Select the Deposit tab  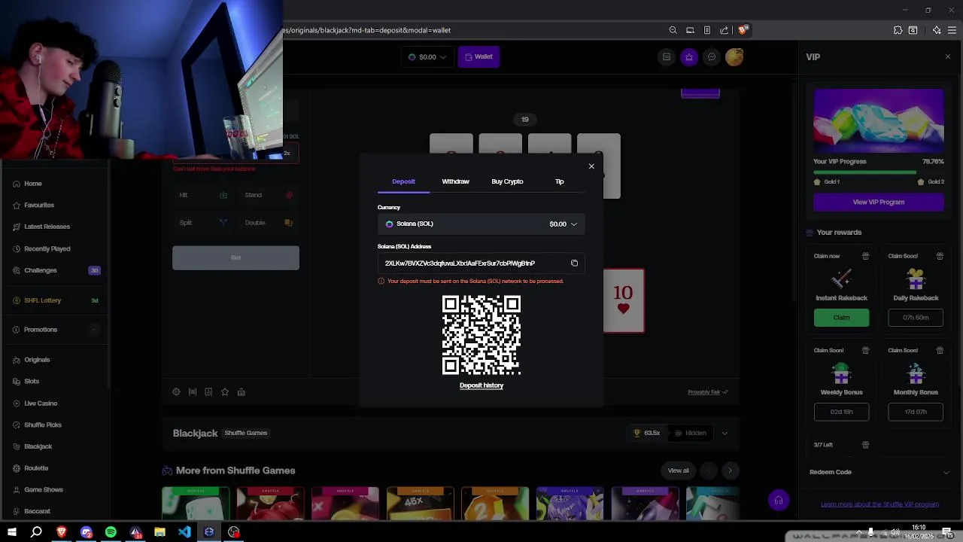point(403,181)
